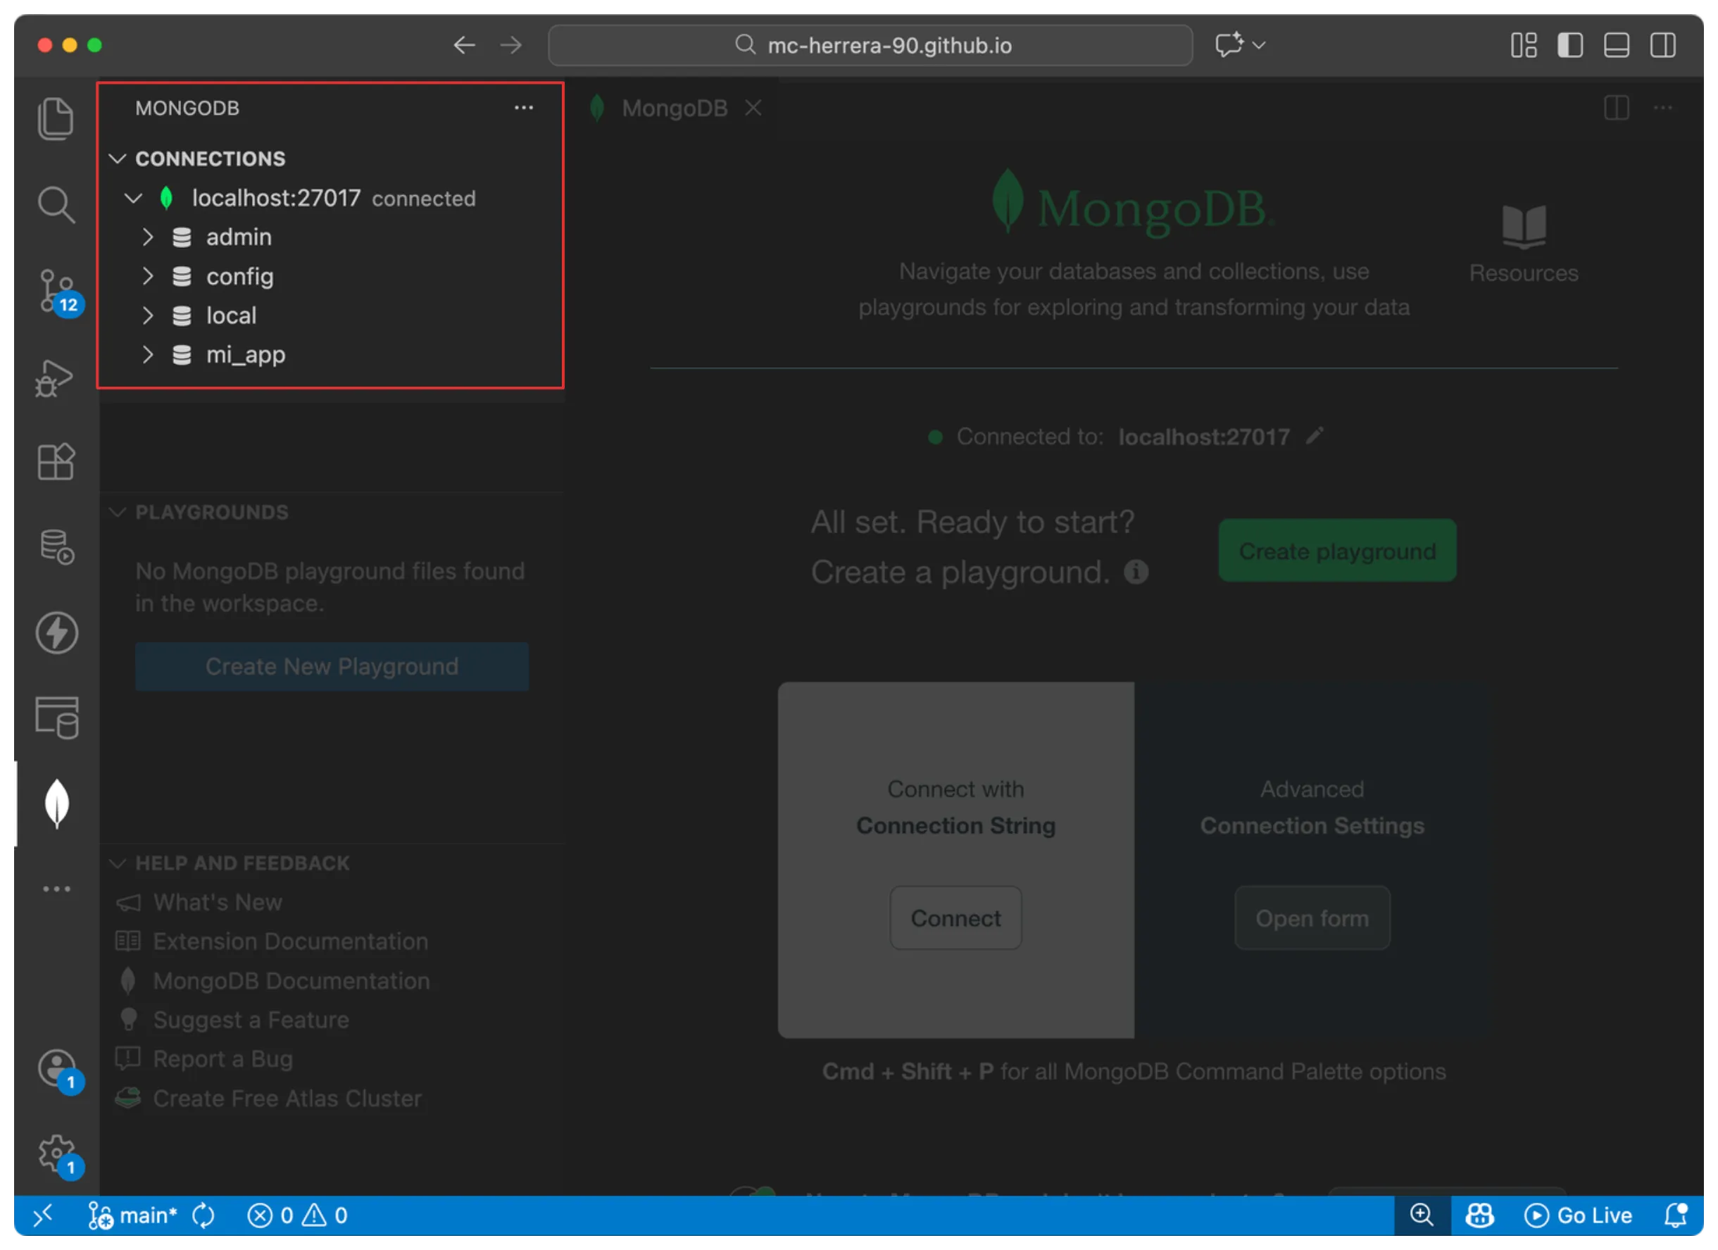Viewport: 1718px width, 1250px height.
Task: Open Source Control with 12 badge
Action: [x=57, y=291]
